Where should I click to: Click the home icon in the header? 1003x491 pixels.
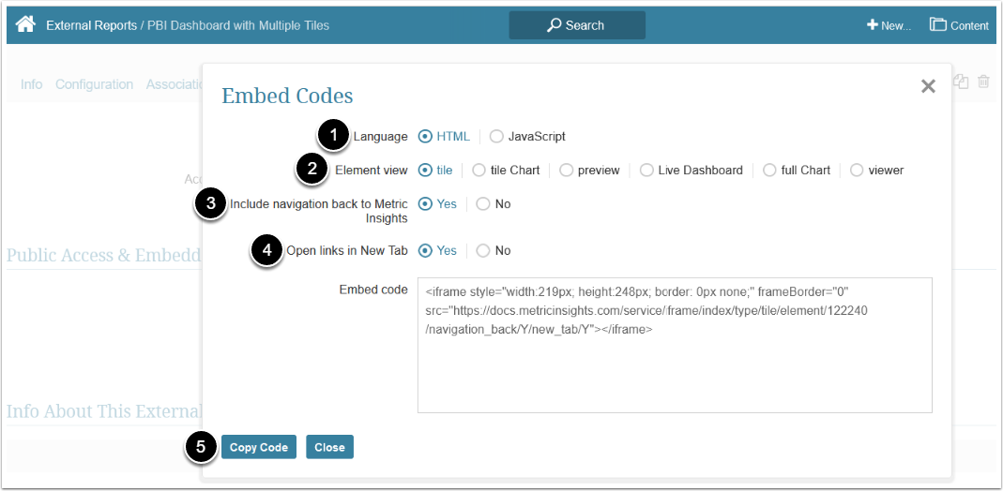pos(26,25)
